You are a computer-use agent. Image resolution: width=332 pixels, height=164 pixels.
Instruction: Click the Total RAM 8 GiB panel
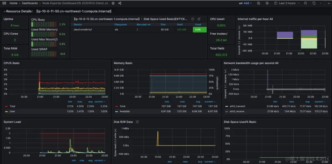pyautogui.click(x=15, y=52)
